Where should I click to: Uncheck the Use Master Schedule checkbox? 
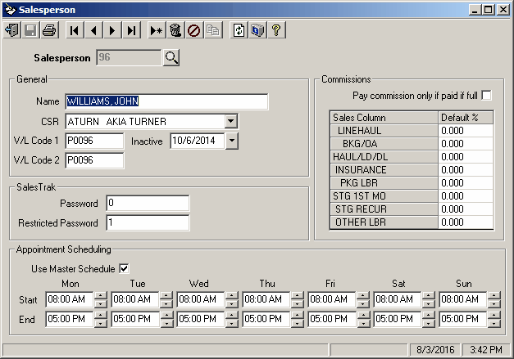click(x=125, y=269)
